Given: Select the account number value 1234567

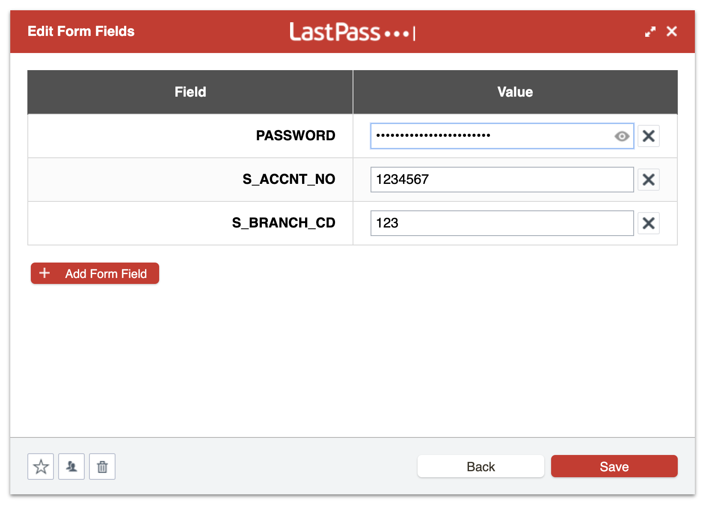Looking at the screenshot, I should click(x=502, y=180).
